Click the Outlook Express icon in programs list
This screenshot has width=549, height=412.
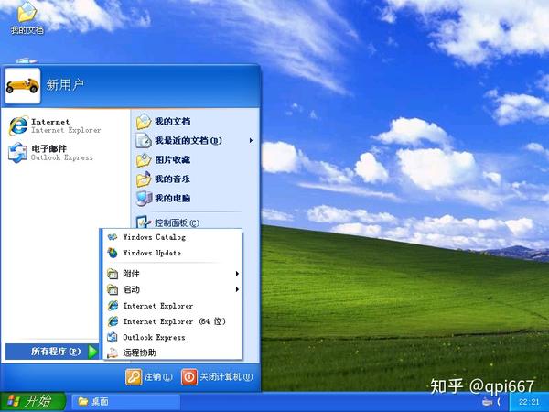coord(113,337)
